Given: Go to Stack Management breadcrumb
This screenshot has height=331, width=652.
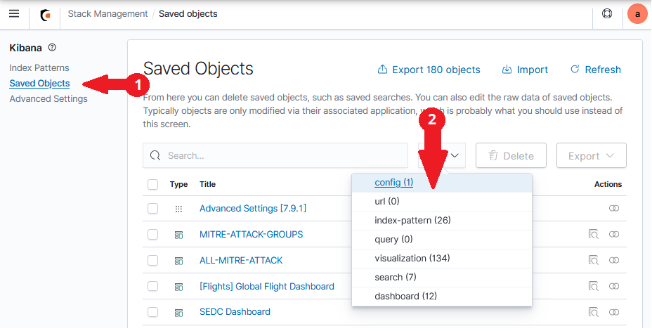Looking at the screenshot, I should pyautogui.click(x=107, y=14).
